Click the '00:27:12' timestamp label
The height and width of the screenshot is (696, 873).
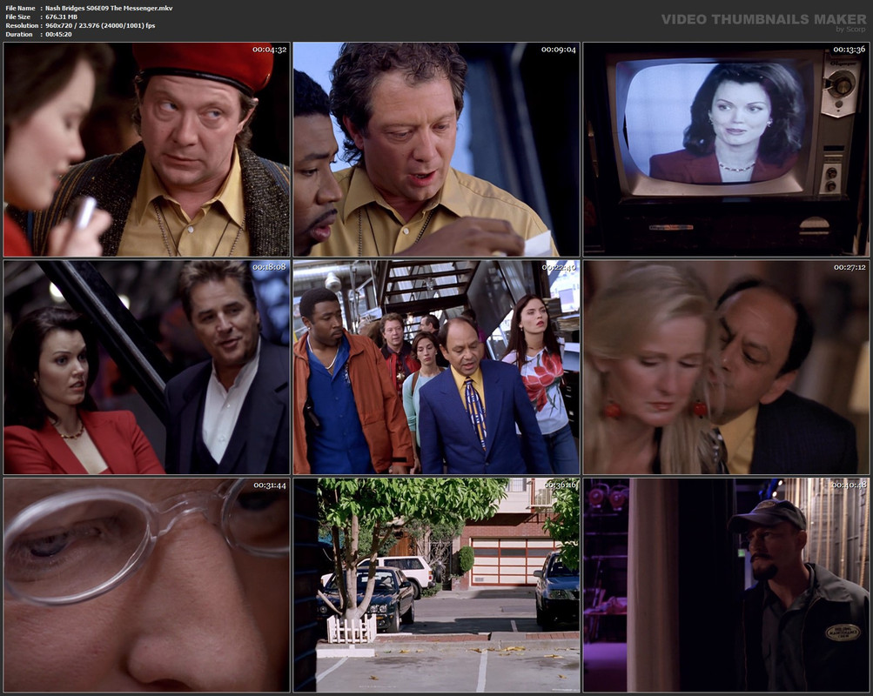[x=849, y=267]
